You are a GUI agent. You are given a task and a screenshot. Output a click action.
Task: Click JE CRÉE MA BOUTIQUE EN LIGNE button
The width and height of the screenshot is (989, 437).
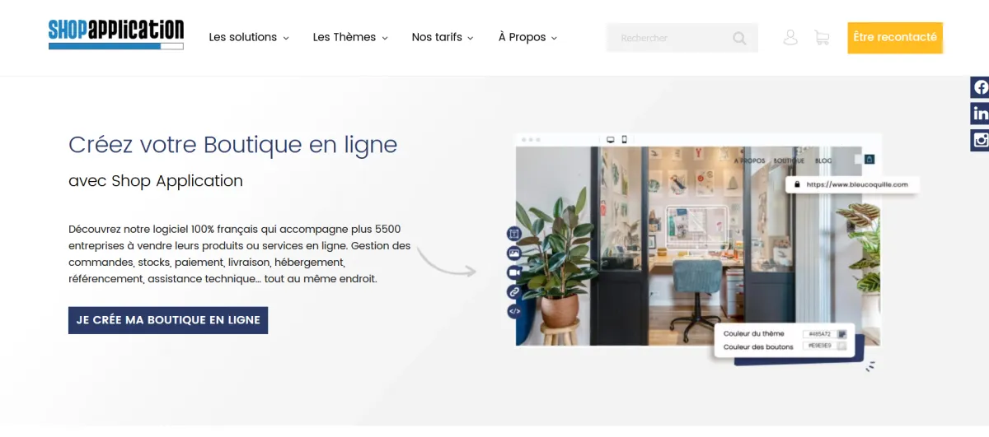pos(168,320)
